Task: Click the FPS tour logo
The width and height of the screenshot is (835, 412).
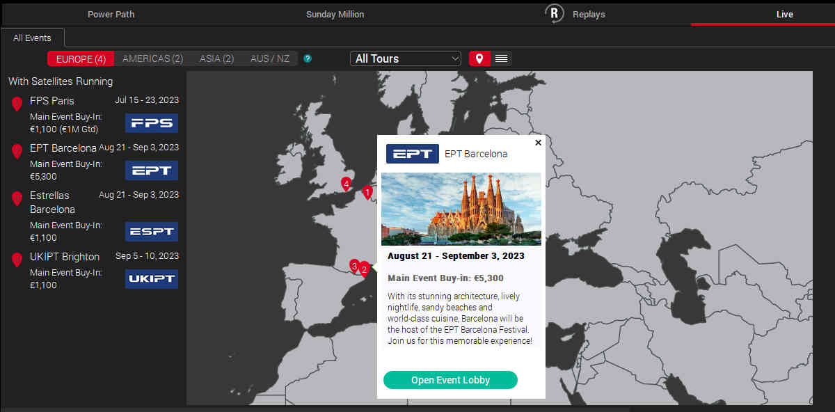Action: tap(152, 123)
